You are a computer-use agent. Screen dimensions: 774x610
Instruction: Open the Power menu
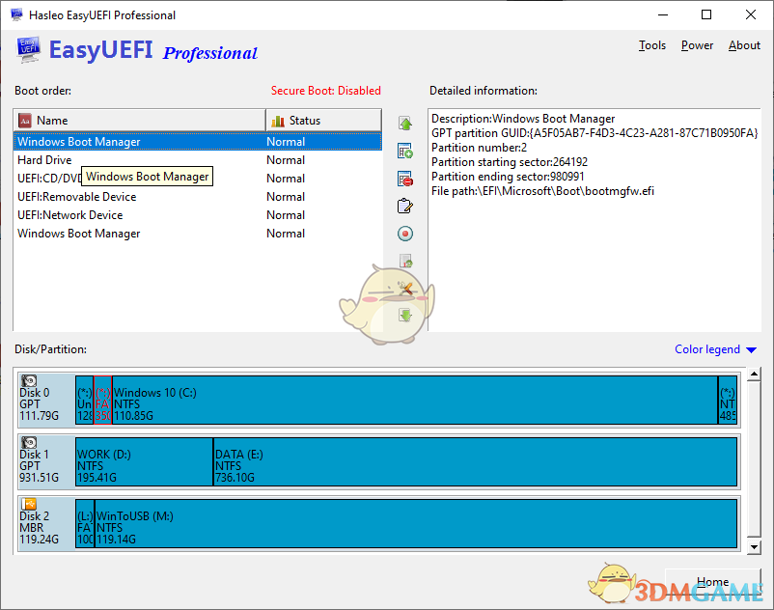point(697,44)
